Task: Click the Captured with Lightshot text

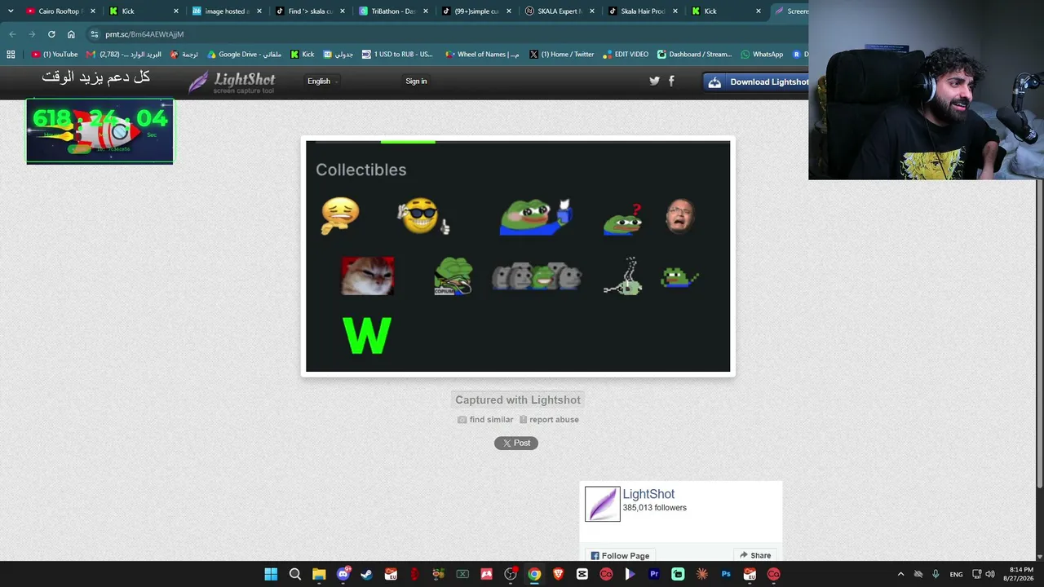Action: coord(518,399)
